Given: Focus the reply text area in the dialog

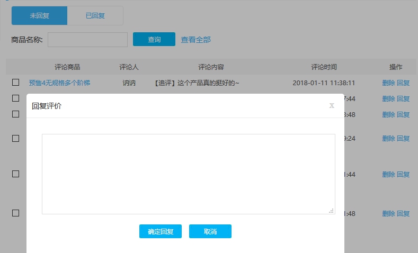Looking at the screenshot, I should point(188,174).
